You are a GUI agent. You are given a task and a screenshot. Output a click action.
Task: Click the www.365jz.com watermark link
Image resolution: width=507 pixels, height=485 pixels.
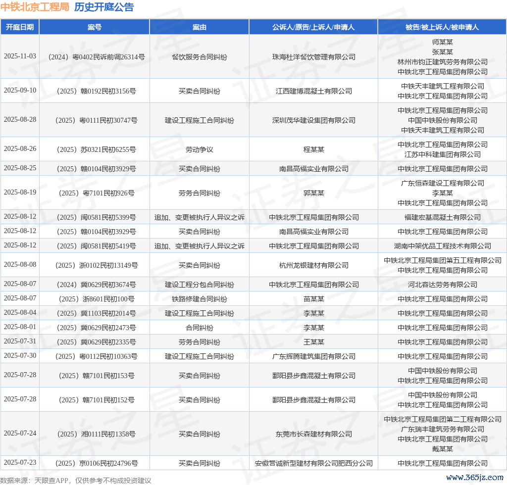tap(474, 478)
